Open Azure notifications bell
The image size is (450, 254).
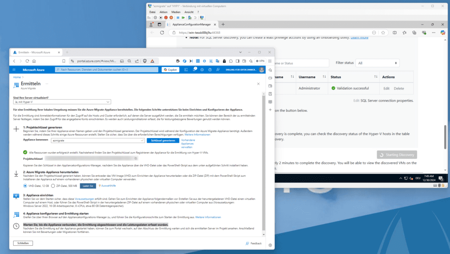coord(194,70)
